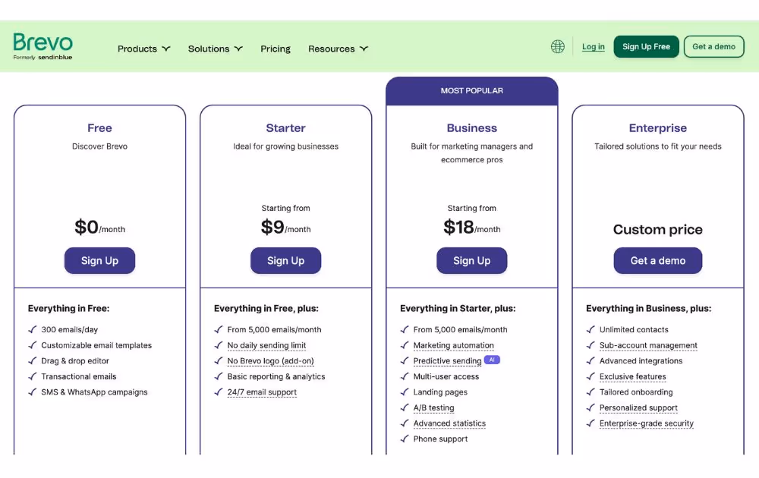Image resolution: width=759 pixels, height=478 pixels.
Task: Click checkmark next to Phone support
Action: [x=405, y=439]
